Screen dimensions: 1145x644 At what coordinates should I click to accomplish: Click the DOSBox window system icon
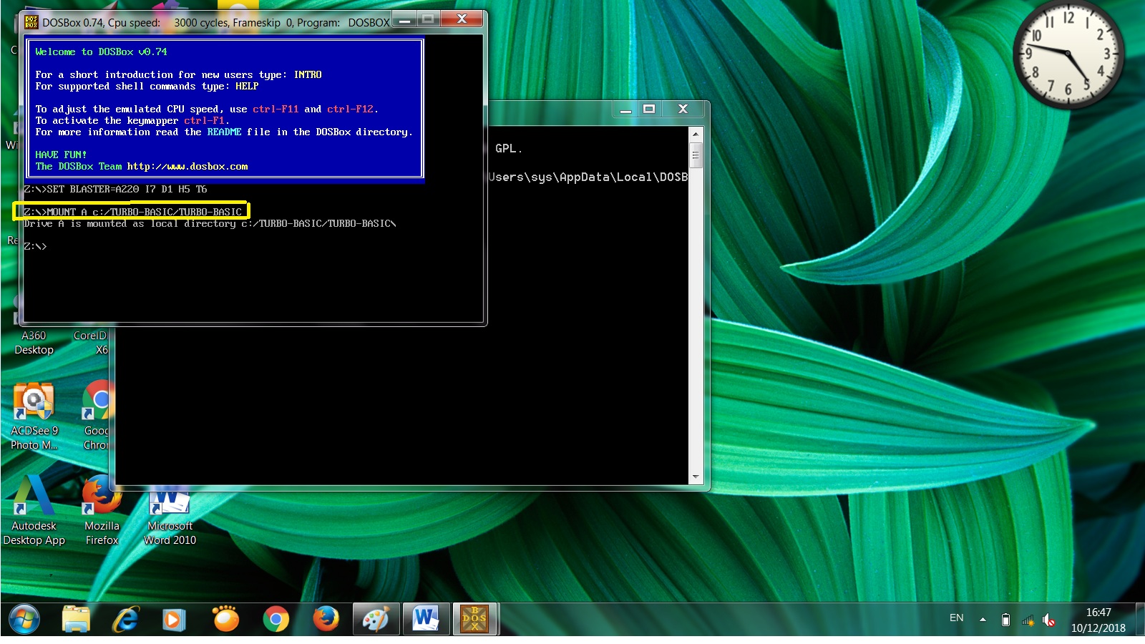click(x=31, y=22)
